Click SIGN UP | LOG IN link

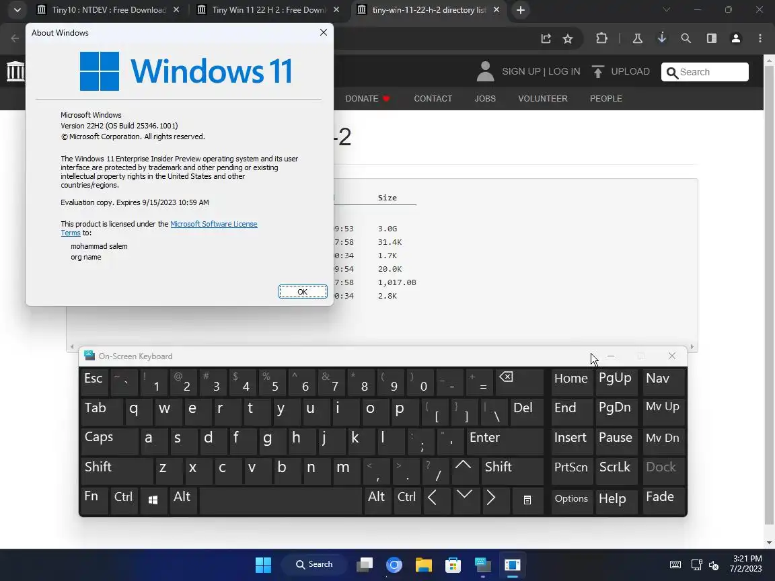coord(541,72)
